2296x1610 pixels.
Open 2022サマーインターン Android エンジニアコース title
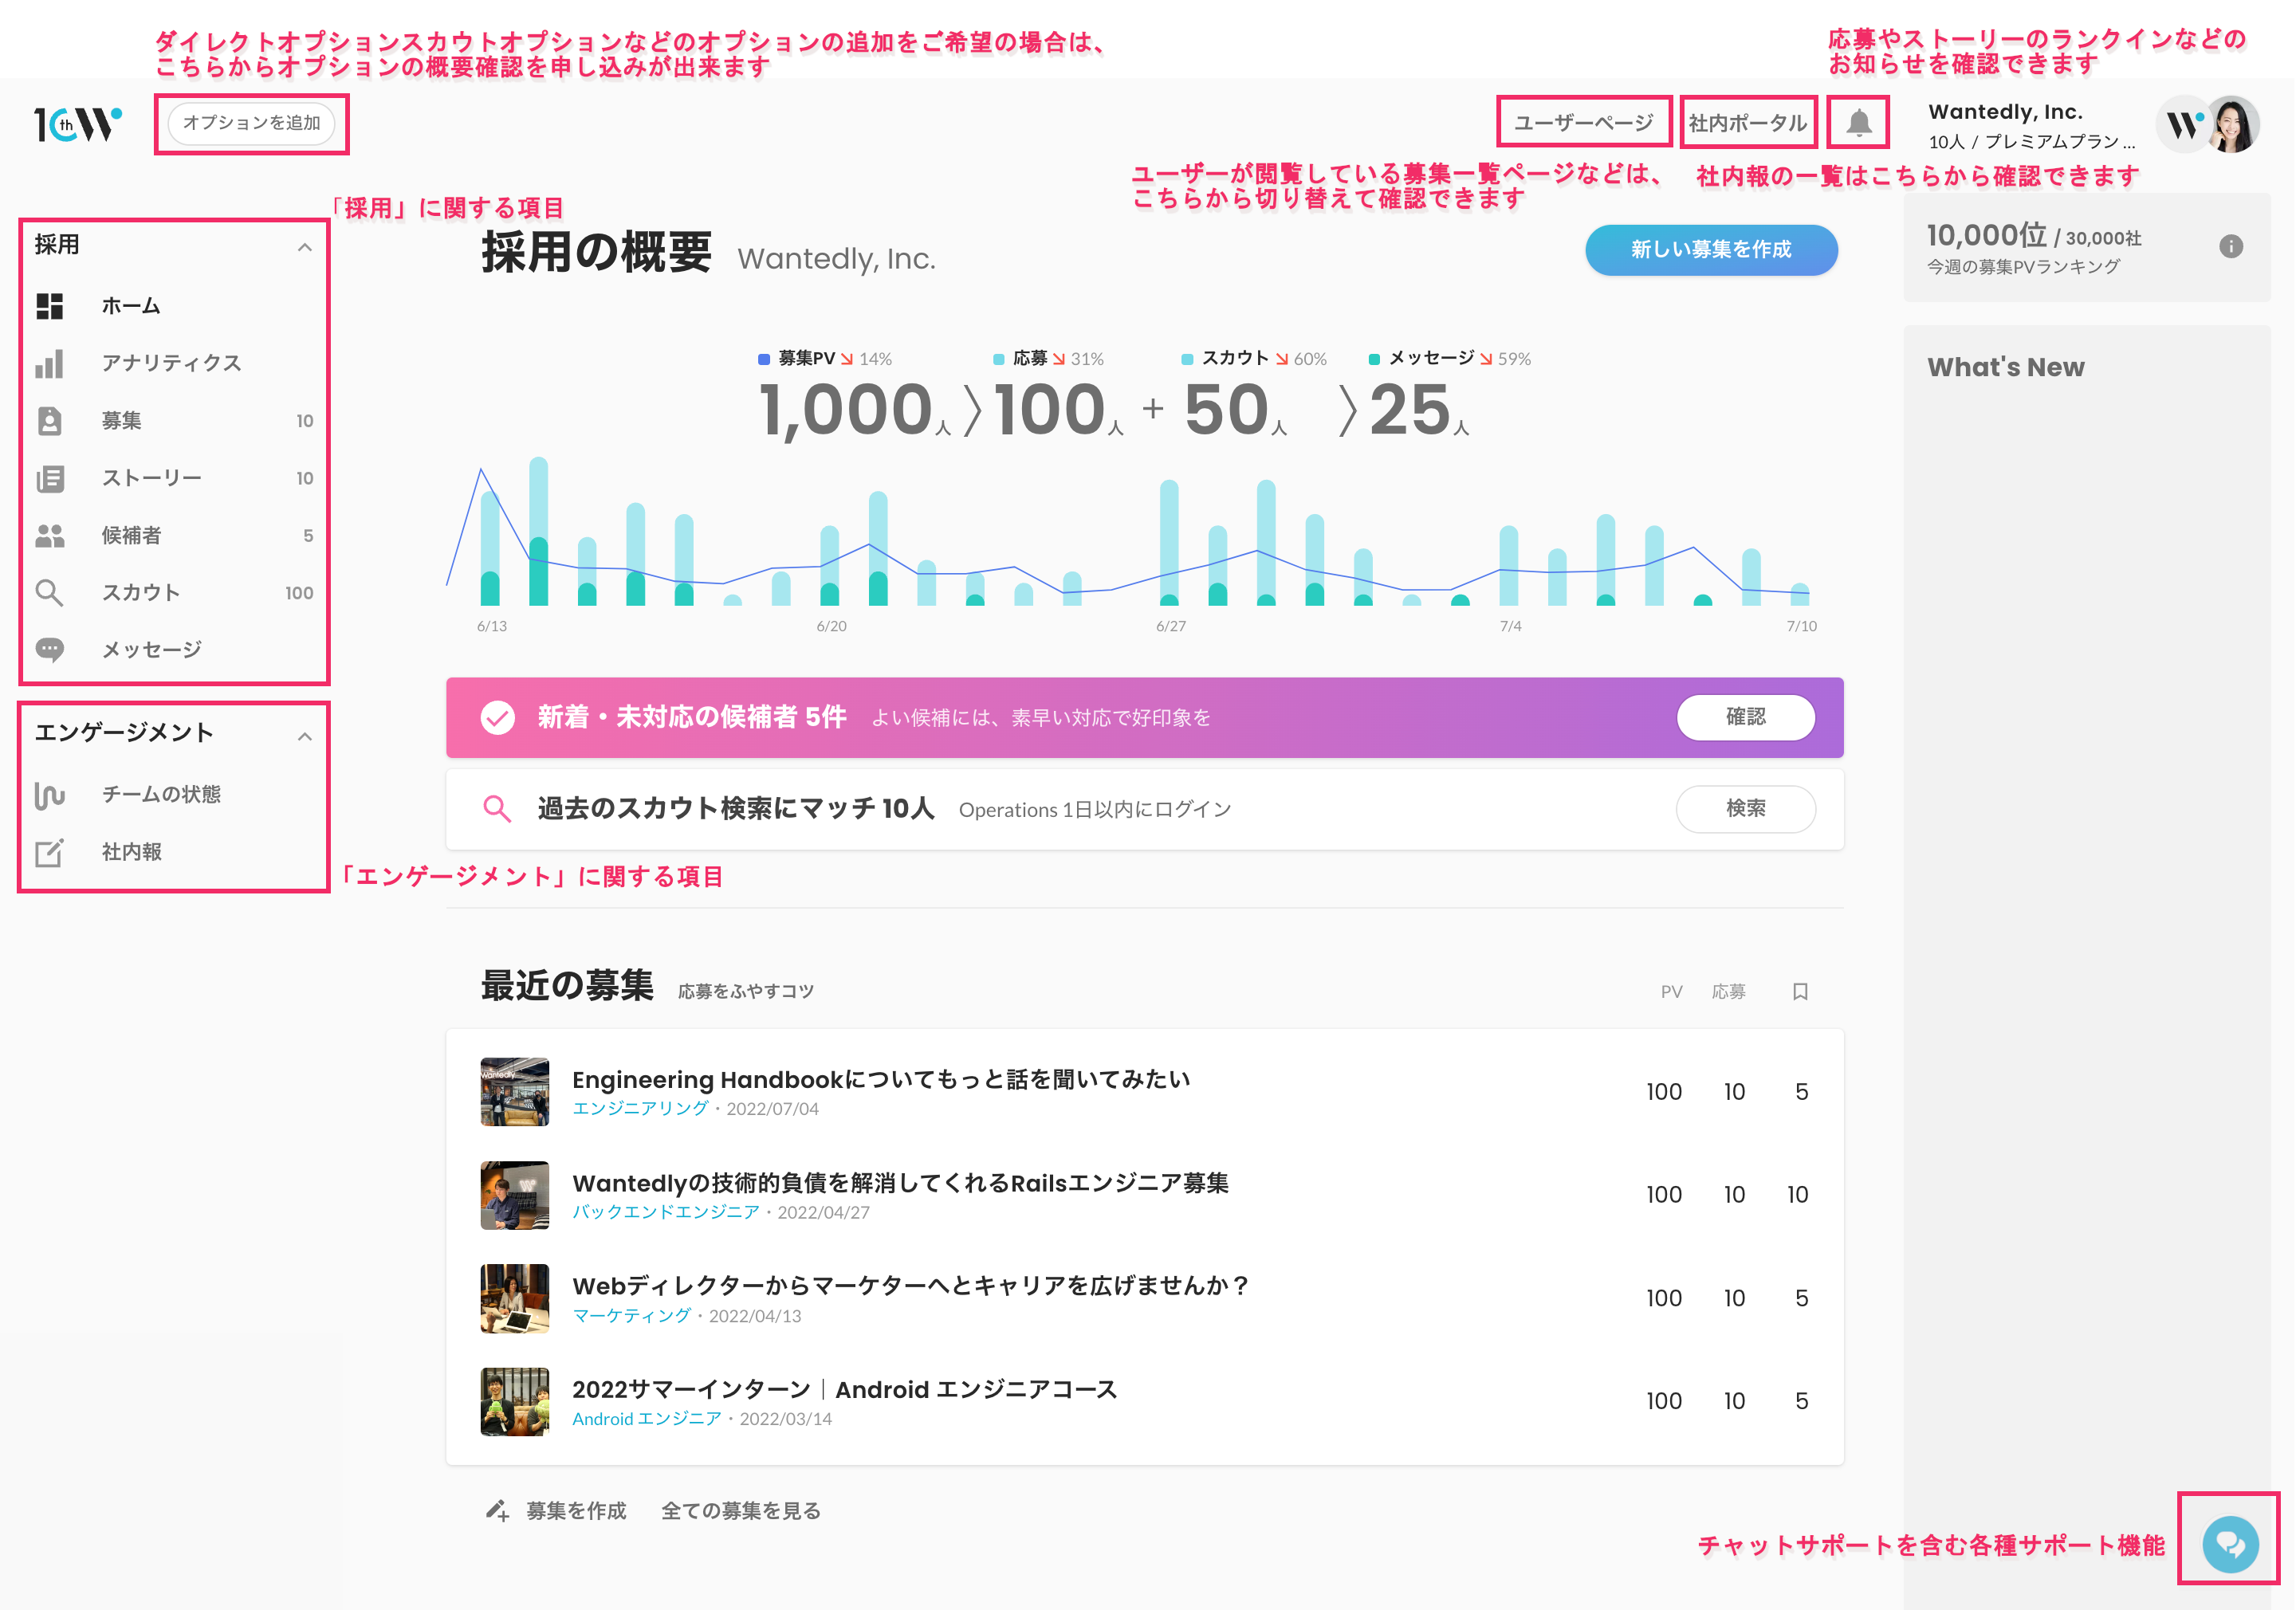click(x=844, y=1390)
